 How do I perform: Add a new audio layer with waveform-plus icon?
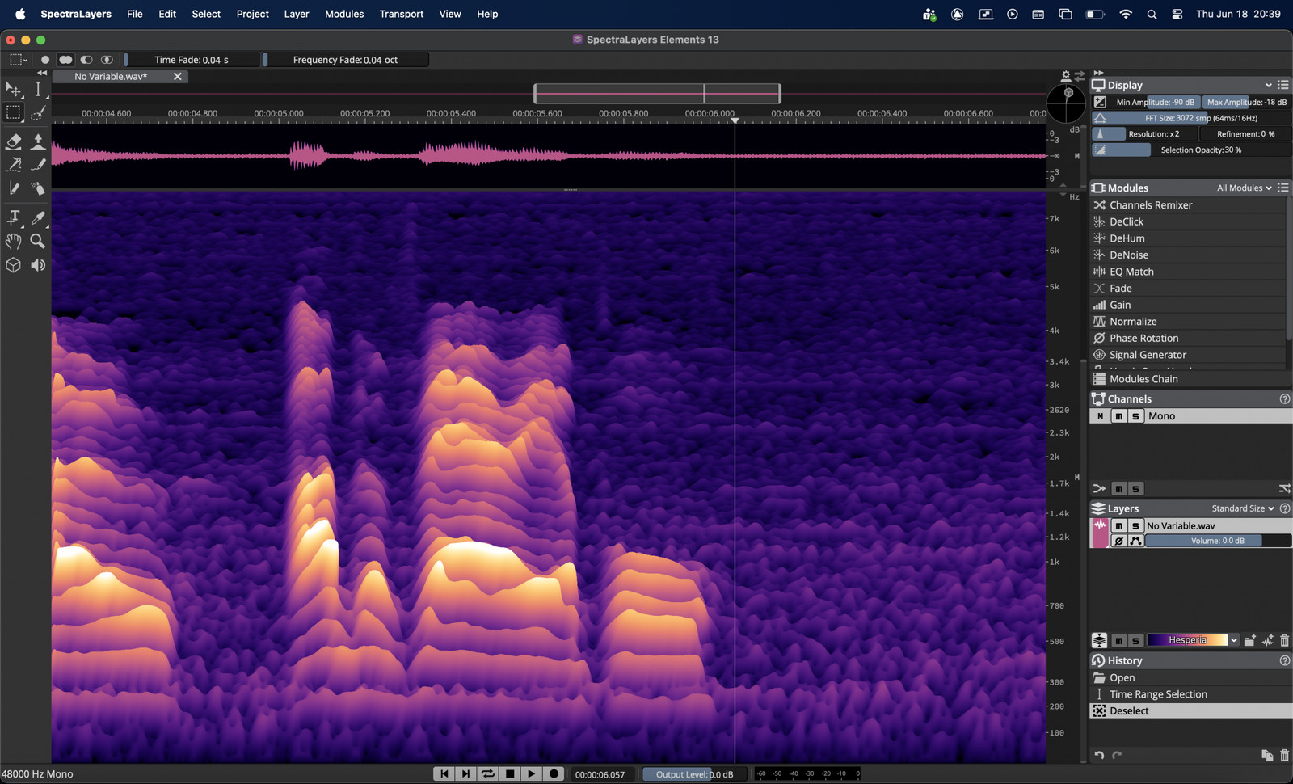click(1267, 640)
